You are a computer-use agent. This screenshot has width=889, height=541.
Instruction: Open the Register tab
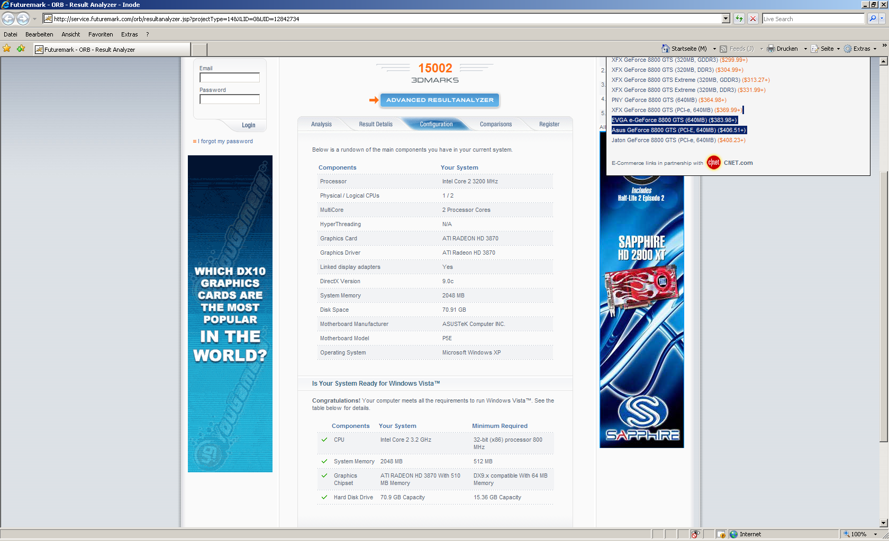(549, 124)
